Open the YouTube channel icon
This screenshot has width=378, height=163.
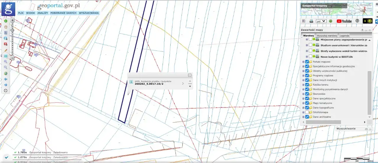tap(344, 21)
